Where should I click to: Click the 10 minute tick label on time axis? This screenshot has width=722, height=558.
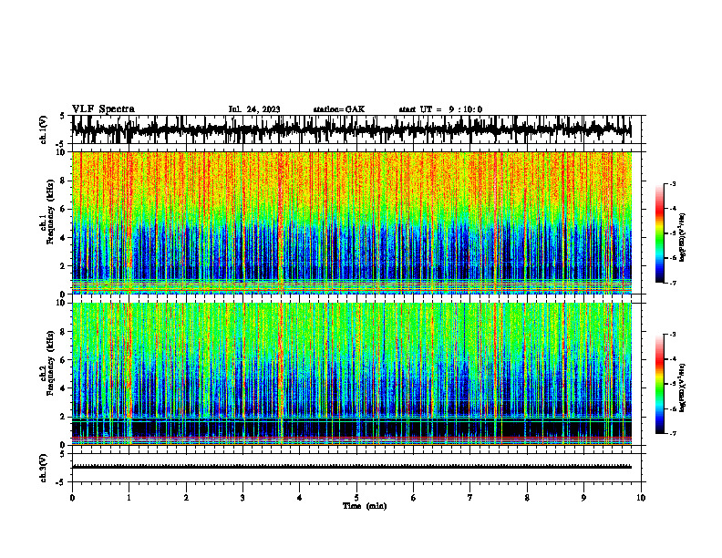click(641, 498)
